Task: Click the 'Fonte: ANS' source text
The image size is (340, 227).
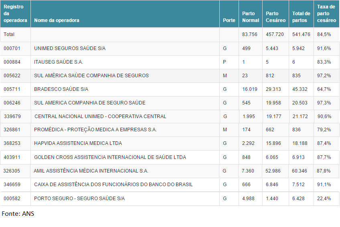Action: point(18,214)
